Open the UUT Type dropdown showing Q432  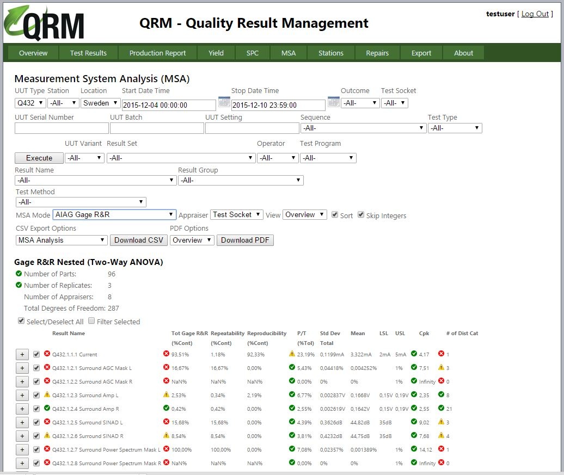pyautogui.click(x=30, y=103)
